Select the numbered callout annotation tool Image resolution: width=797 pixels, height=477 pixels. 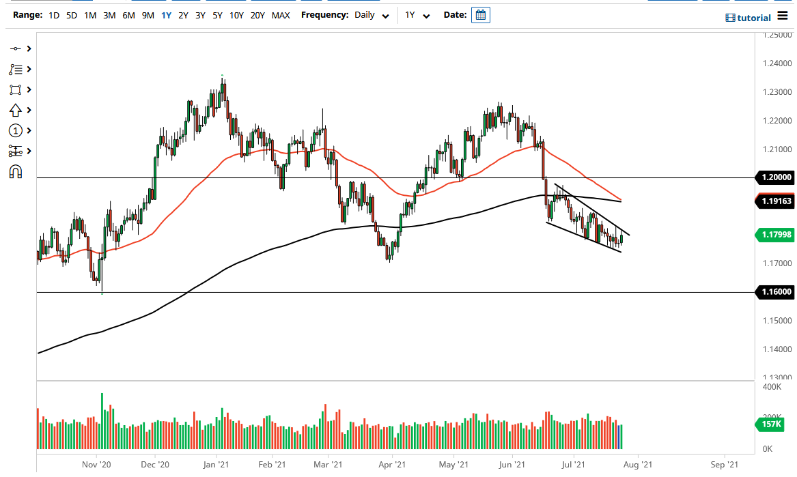click(x=15, y=130)
